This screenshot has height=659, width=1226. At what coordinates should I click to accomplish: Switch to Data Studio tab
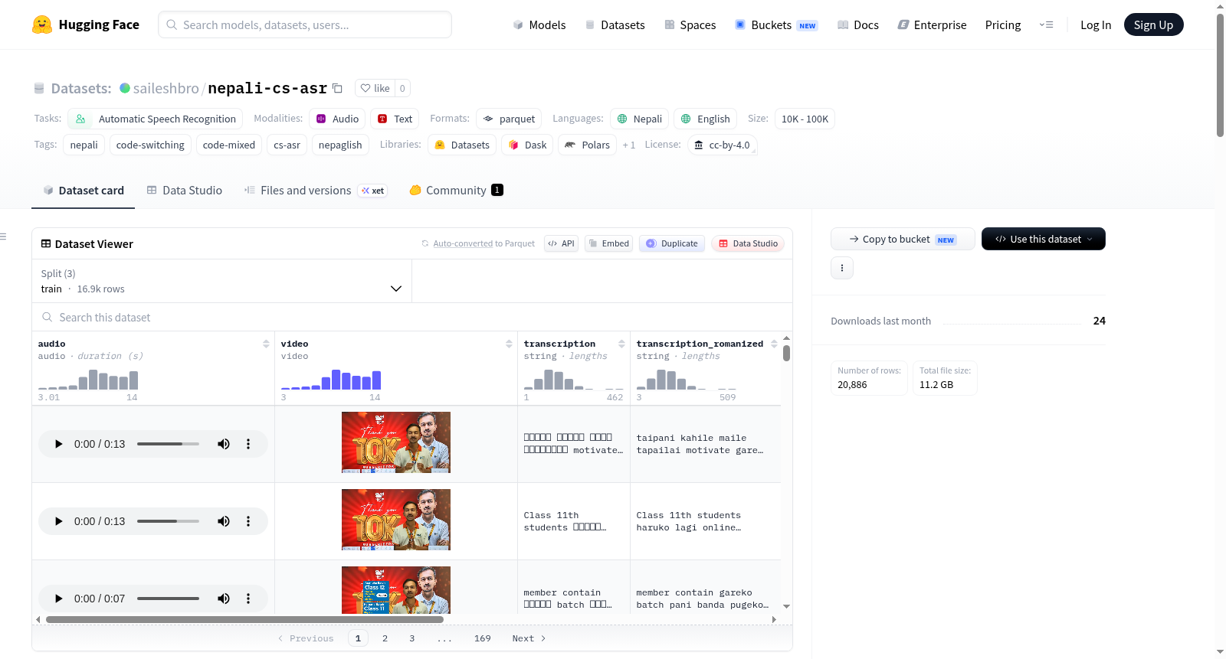184,190
